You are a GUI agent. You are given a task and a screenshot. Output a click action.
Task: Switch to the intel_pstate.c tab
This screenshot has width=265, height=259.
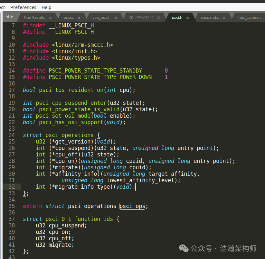click(249, 17)
